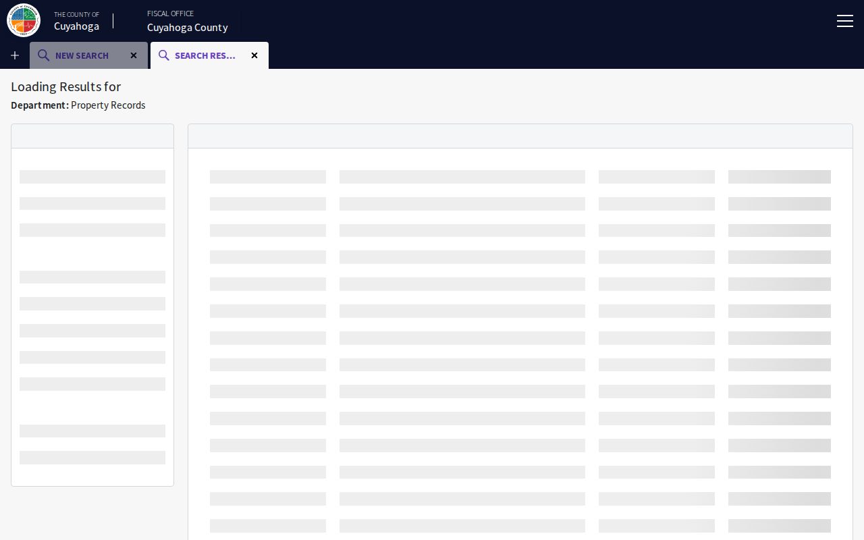Click the "Property Records" department text
The height and width of the screenshot is (540, 864).
click(108, 105)
